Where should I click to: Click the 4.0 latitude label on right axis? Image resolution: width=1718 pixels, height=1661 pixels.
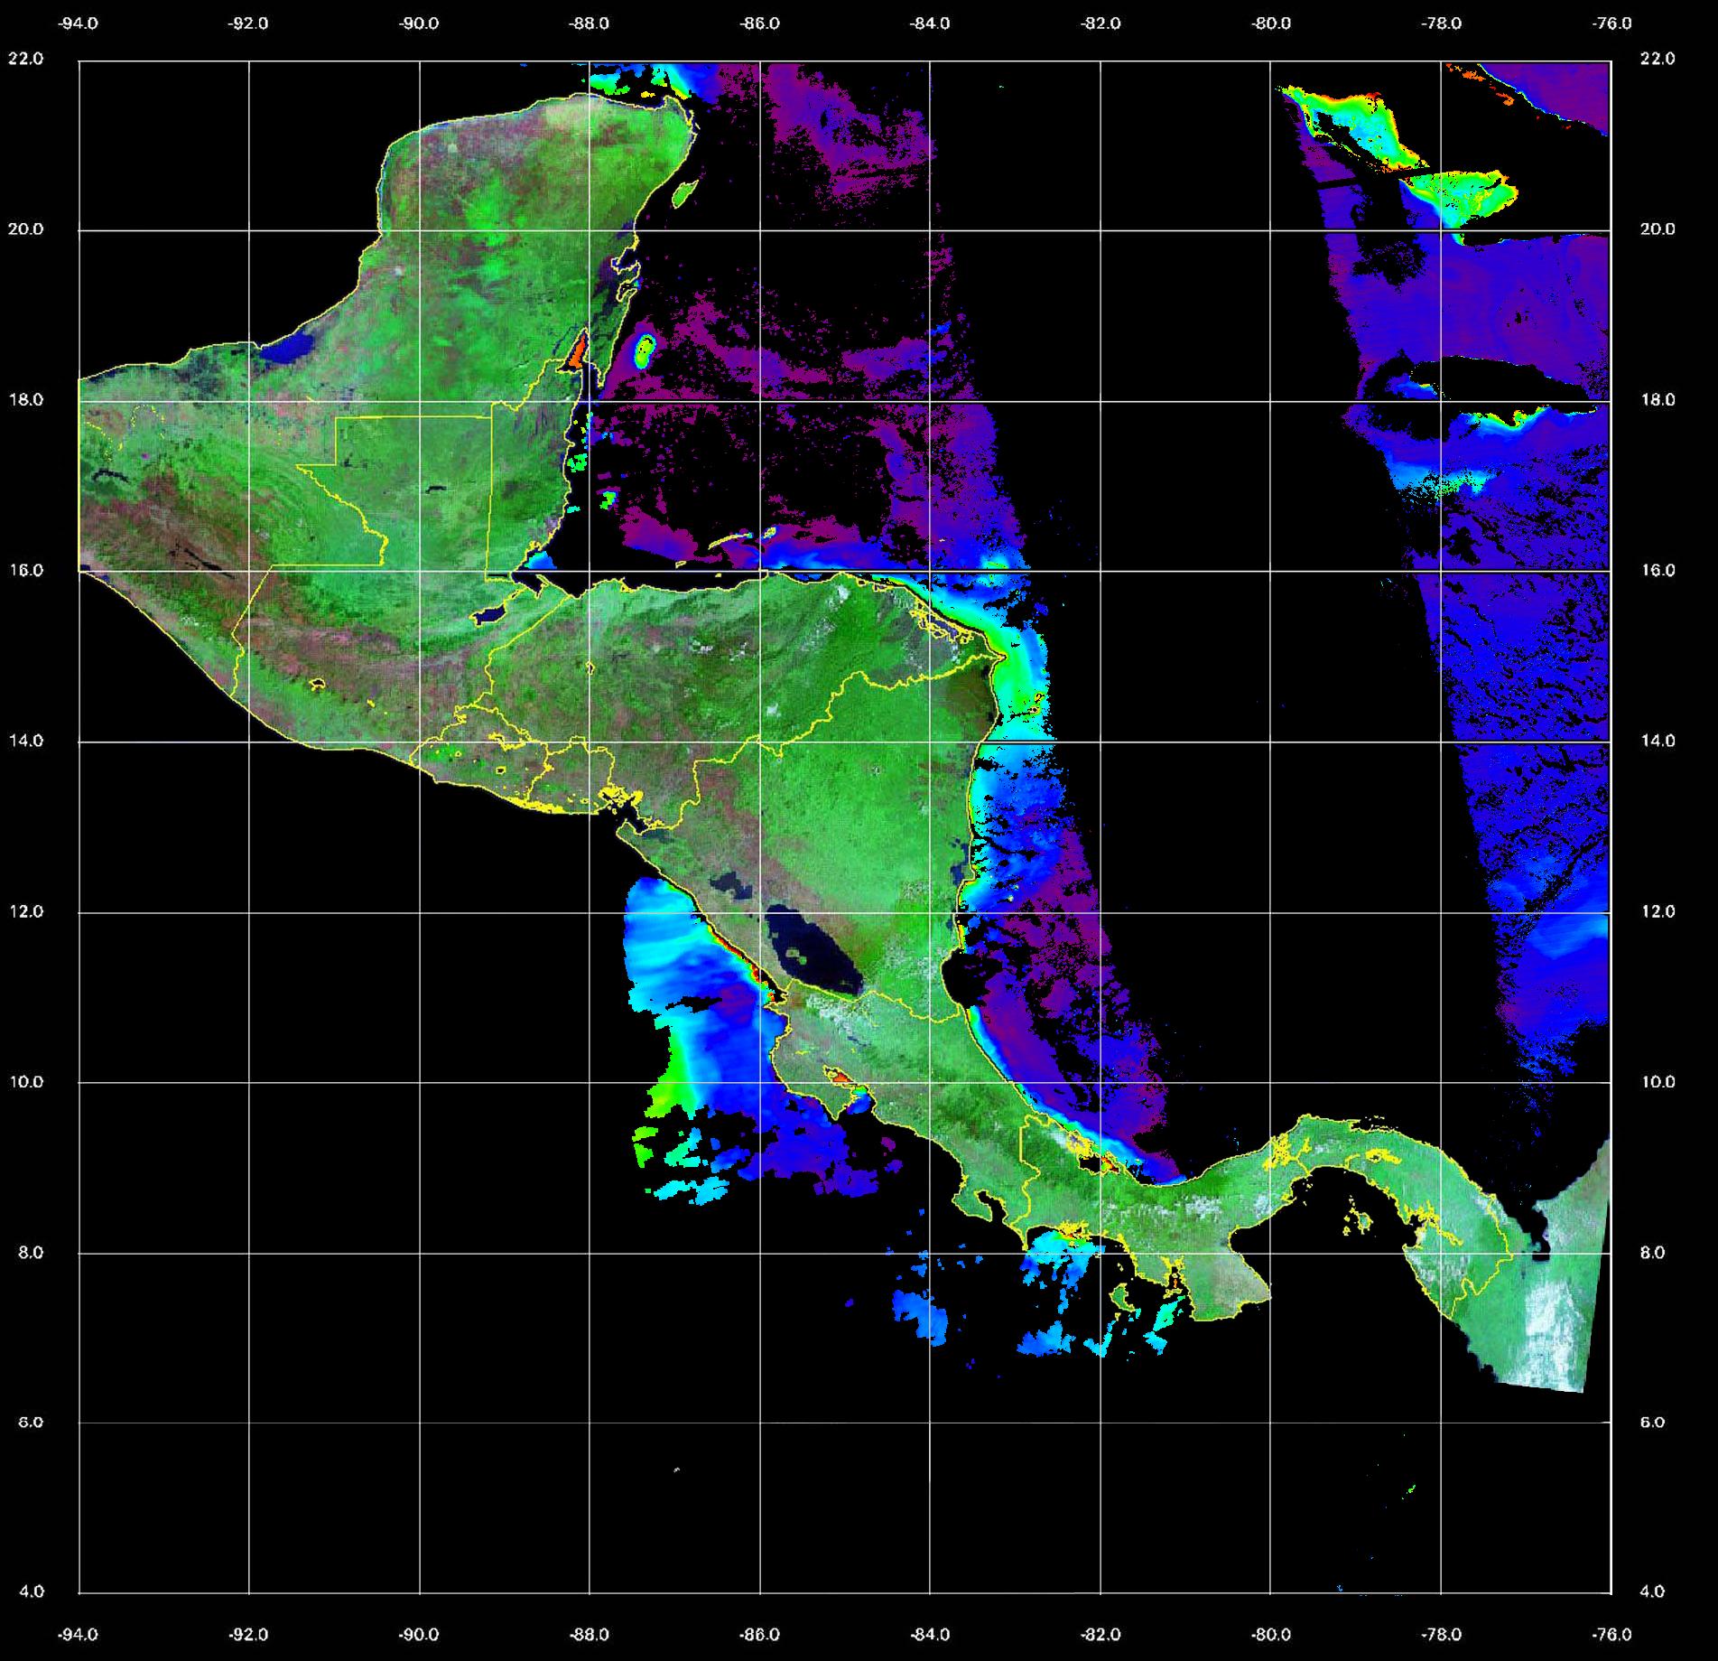[1651, 1592]
